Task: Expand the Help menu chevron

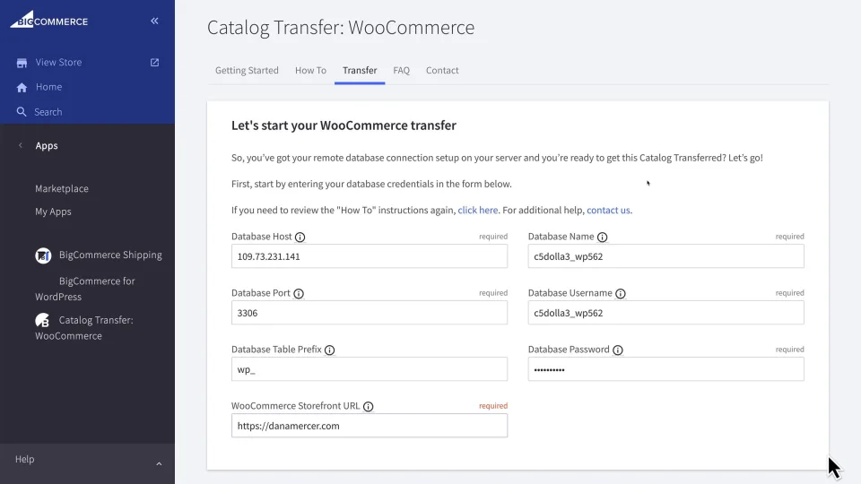Action: [x=159, y=463]
